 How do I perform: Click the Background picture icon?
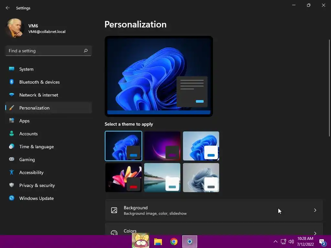point(114,210)
